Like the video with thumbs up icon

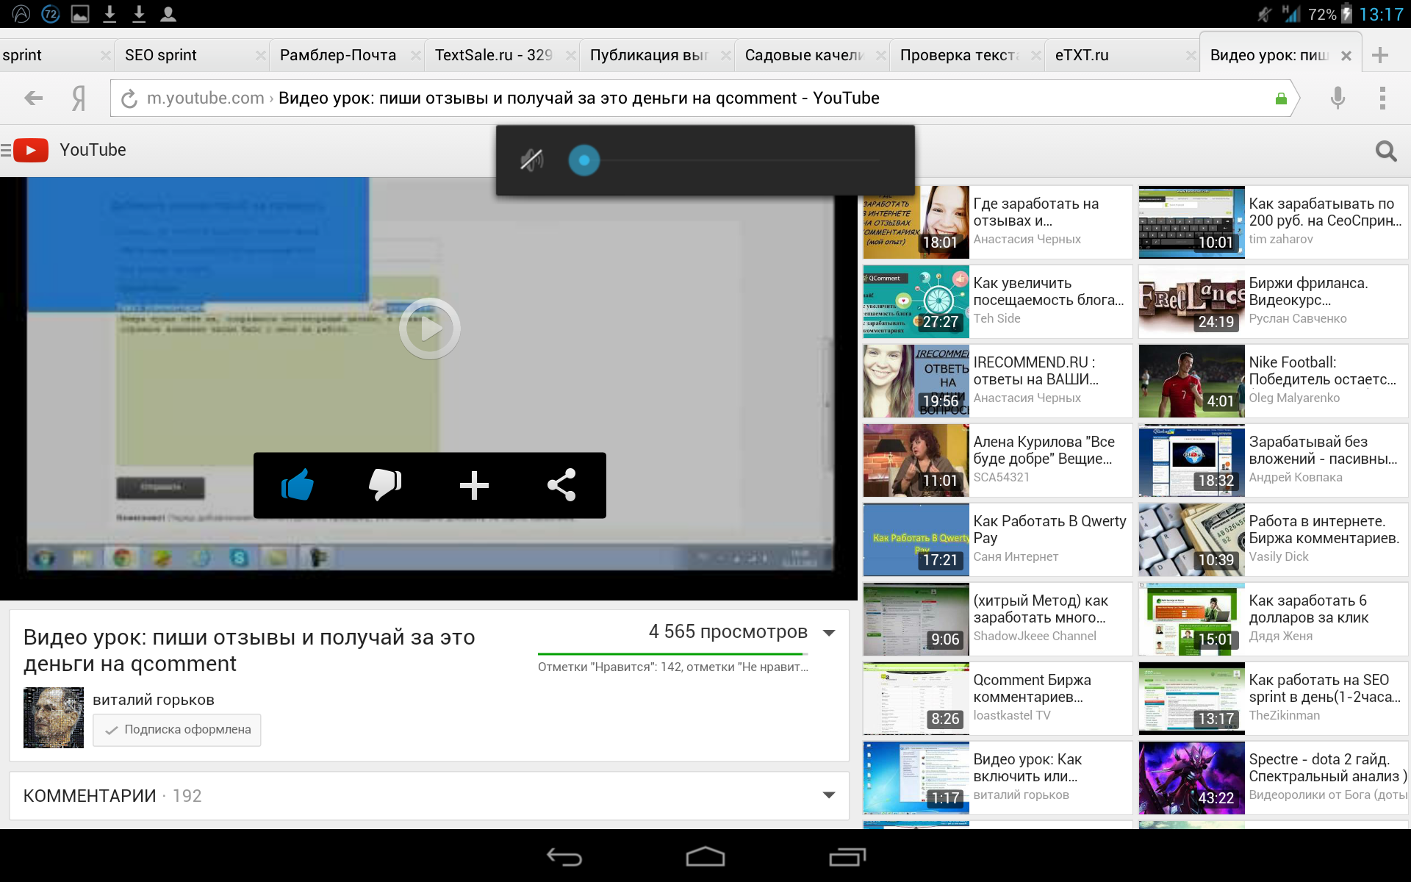298,485
